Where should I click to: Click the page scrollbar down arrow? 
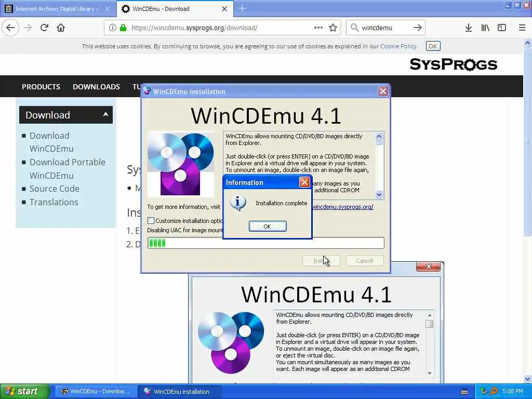pos(528,379)
